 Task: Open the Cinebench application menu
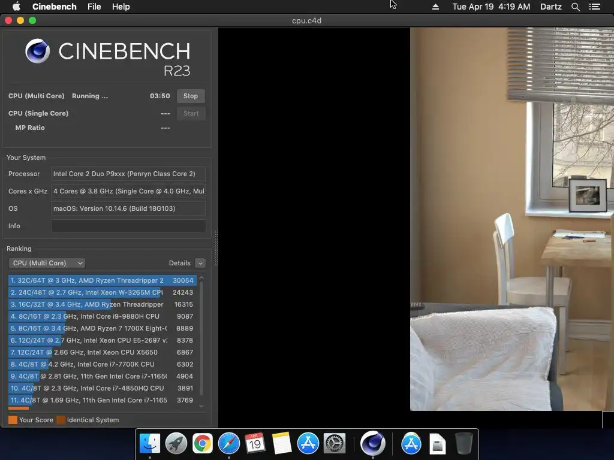(x=55, y=7)
